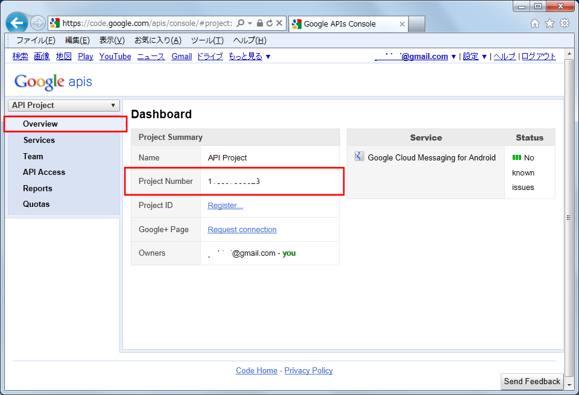Select Services in the sidebar

[39, 140]
